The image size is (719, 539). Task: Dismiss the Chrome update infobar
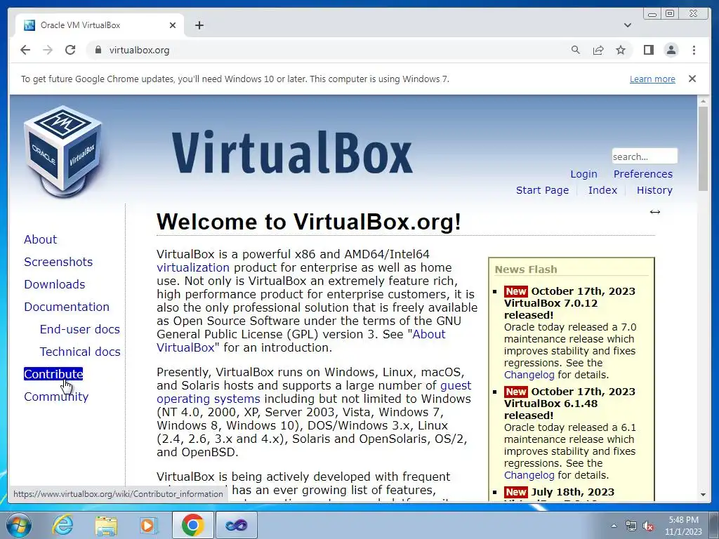[692, 79]
